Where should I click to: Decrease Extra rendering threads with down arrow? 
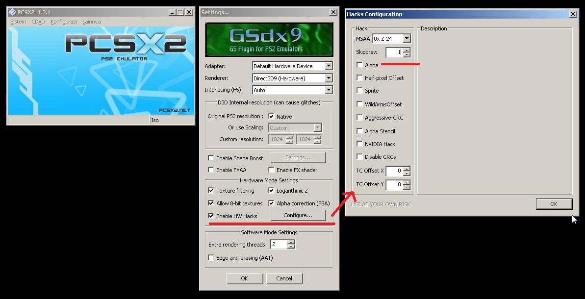tap(291, 247)
